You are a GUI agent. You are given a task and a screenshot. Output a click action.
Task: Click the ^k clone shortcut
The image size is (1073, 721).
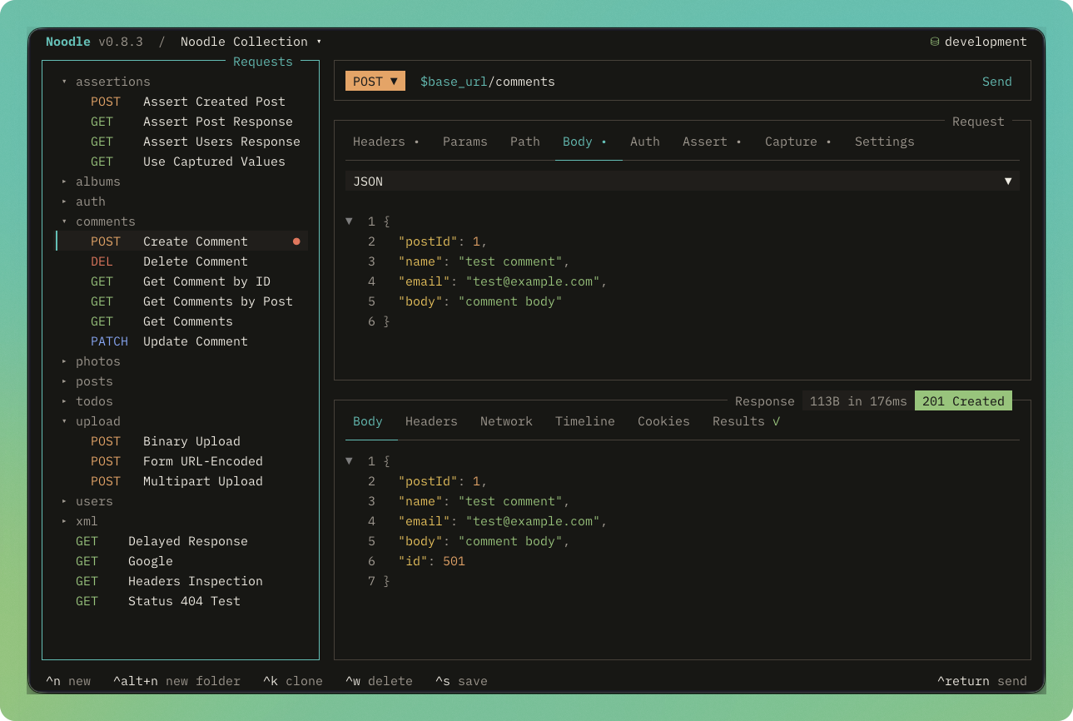(293, 681)
